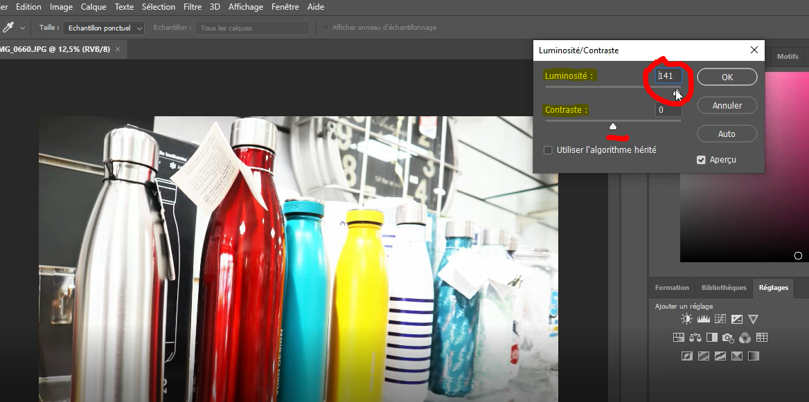Click the Levels histogram adjustment icon

click(704, 319)
